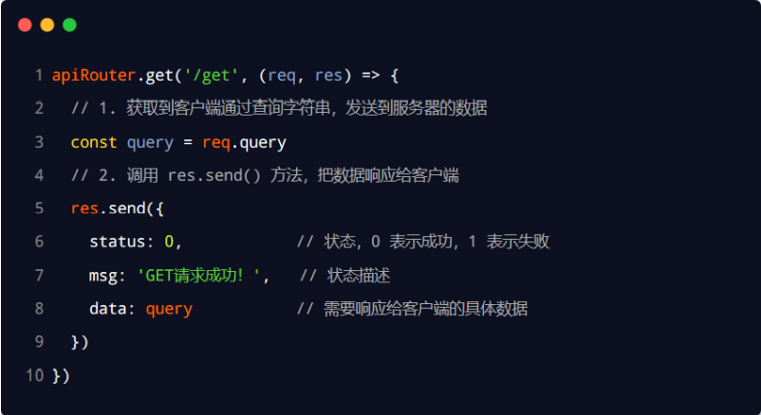Click the yellow minimize dot

coord(47,25)
